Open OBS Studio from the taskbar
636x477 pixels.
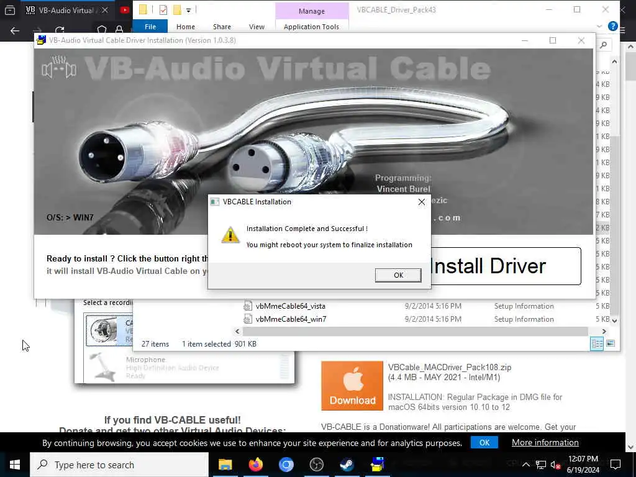pos(316,465)
